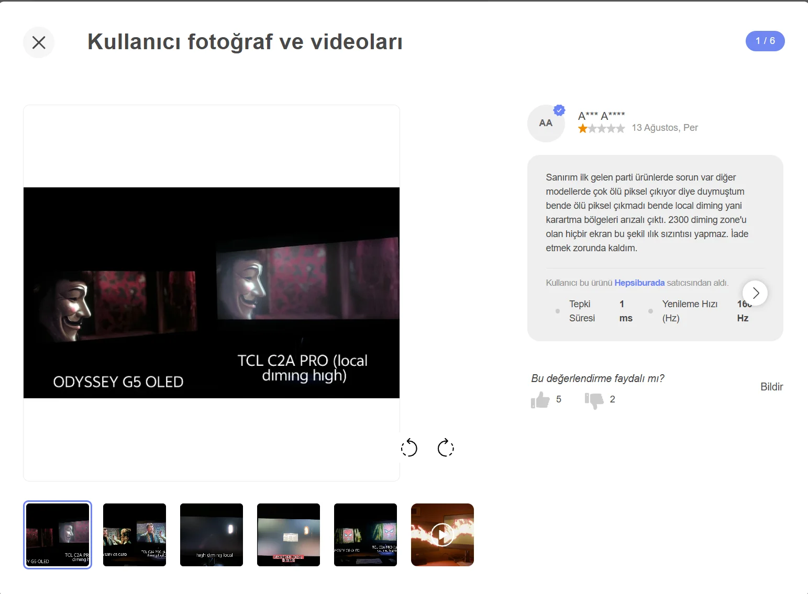This screenshot has height=594, width=808.
Task: Click the date 13 Ağustos, Per
Action: pyautogui.click(x=665, y=128)
